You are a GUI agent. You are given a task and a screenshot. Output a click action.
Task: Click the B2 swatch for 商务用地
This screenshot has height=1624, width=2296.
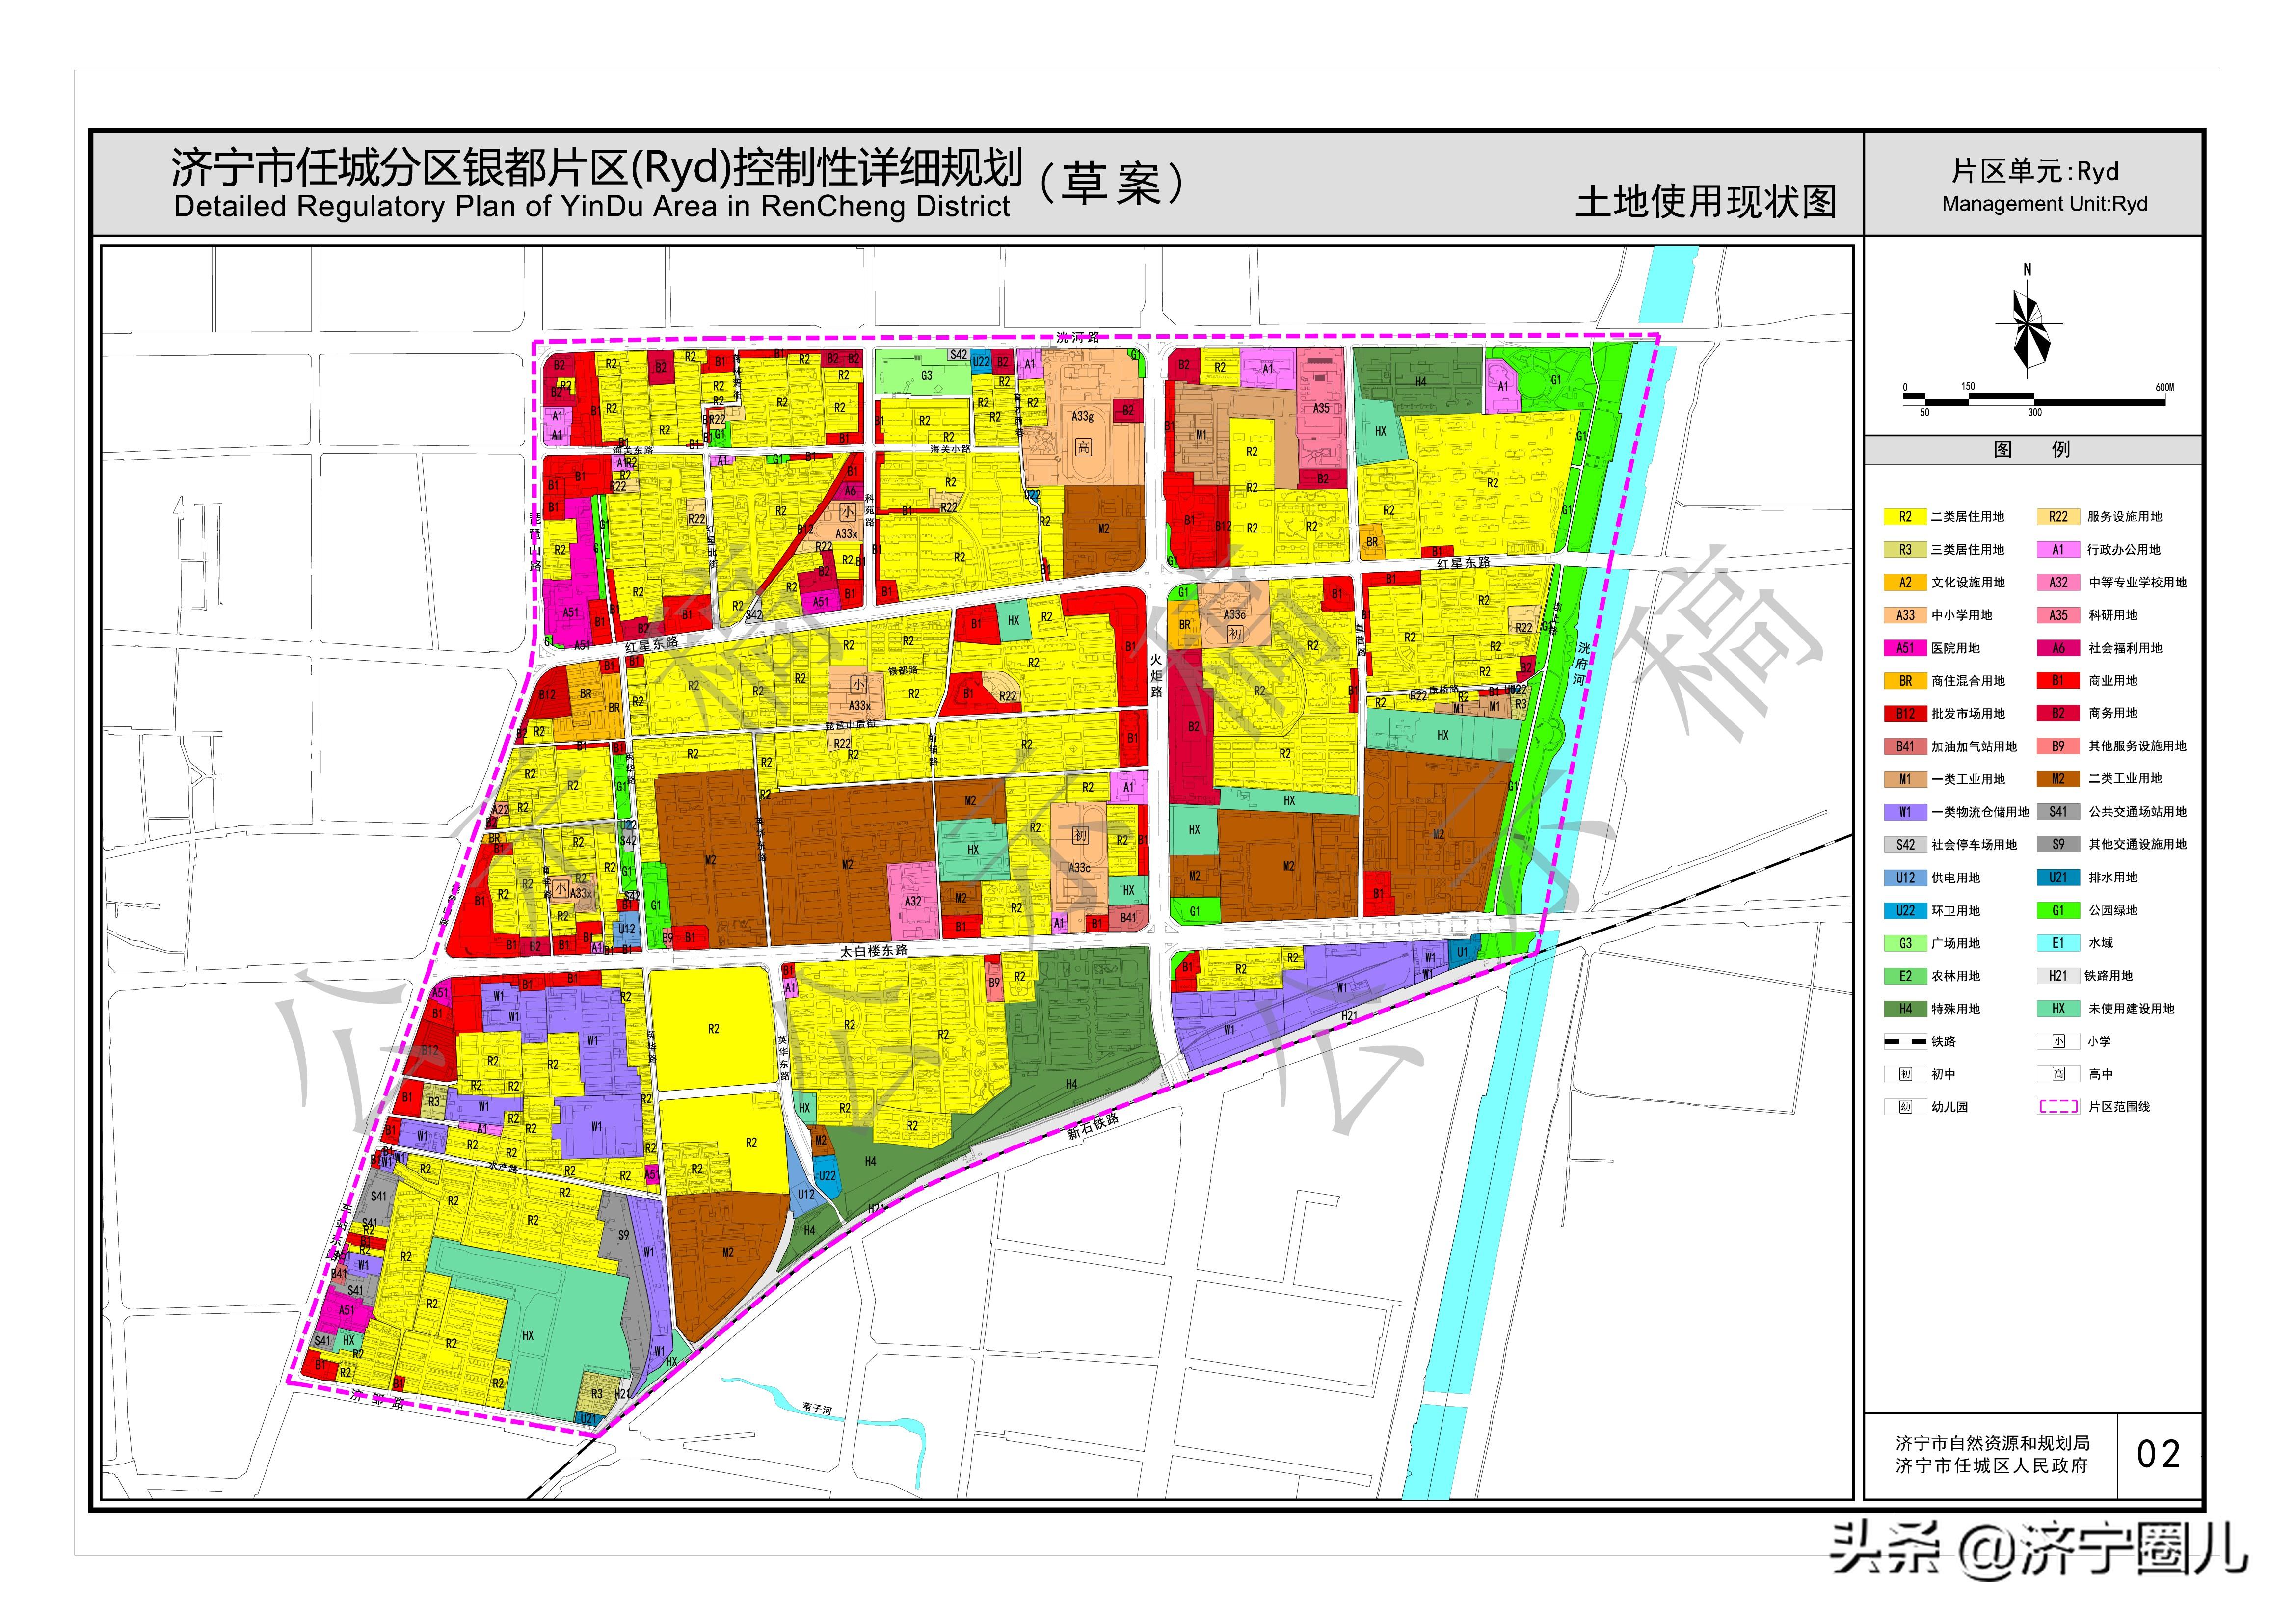point(2058,713)
